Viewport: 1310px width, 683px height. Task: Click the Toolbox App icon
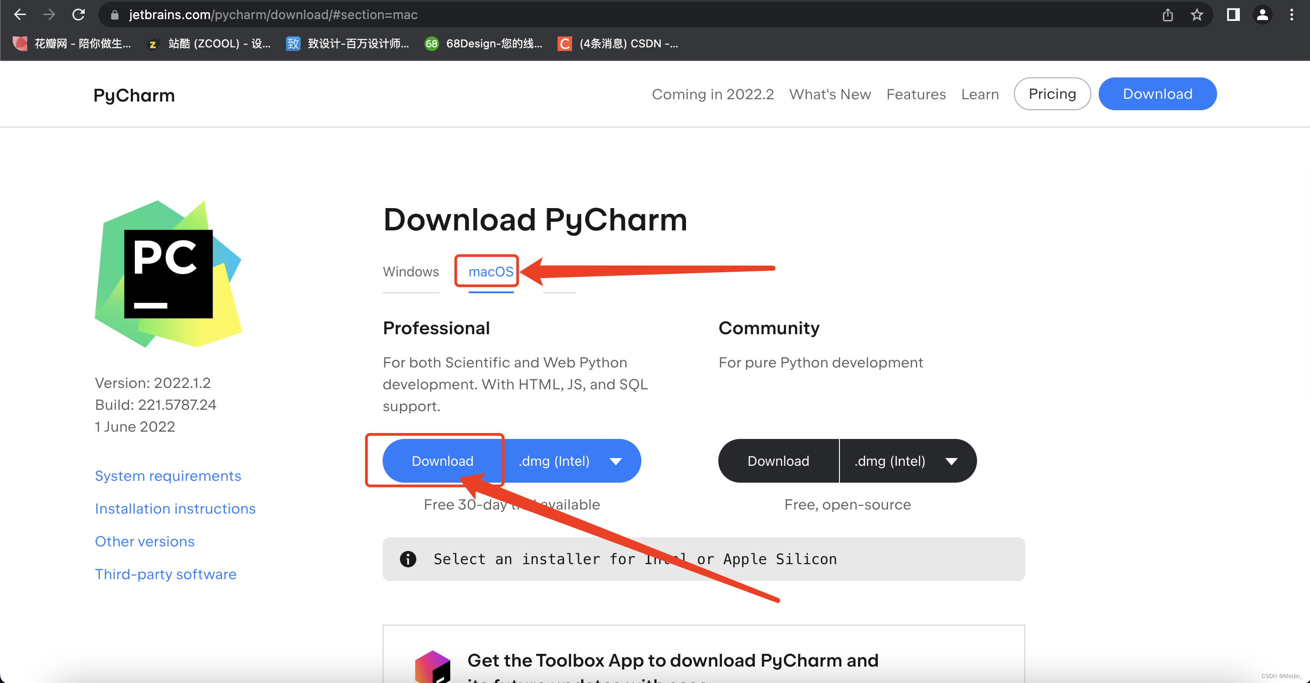tap(433, 666)
